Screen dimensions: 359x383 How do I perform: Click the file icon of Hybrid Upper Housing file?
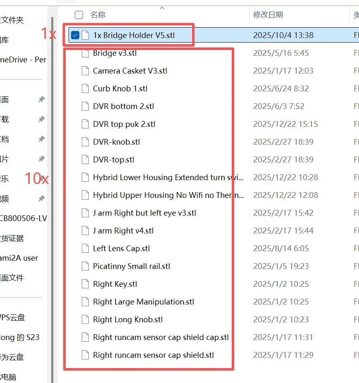coord(85,195)
